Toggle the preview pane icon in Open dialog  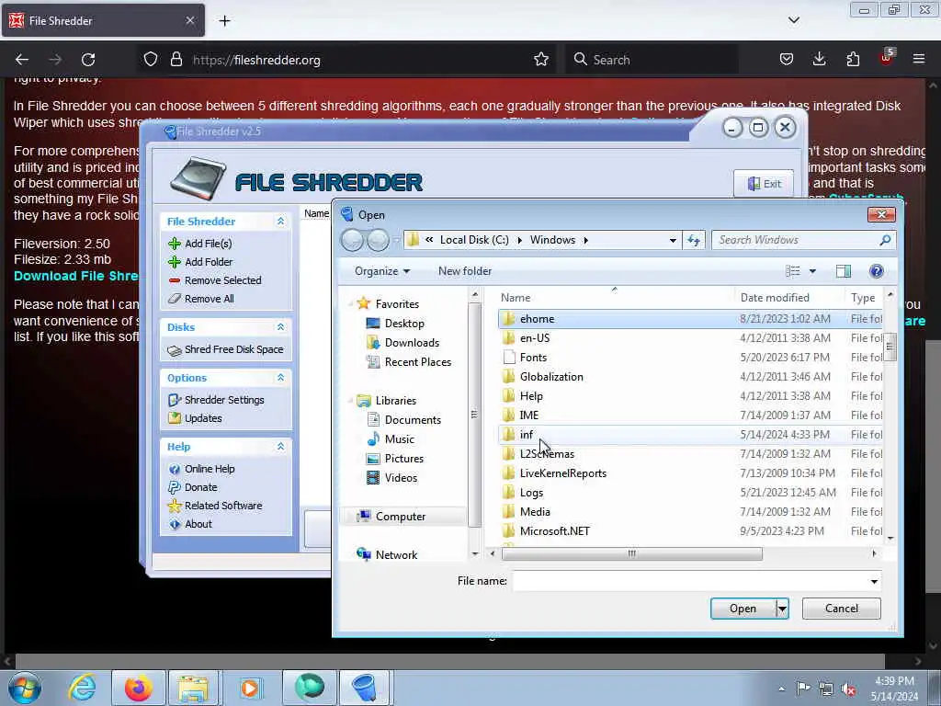click(x=844, y=271)
